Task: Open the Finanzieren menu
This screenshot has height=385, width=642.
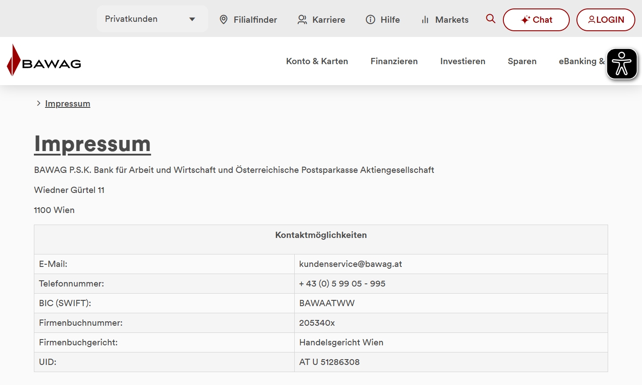Action: coord(394,61)
